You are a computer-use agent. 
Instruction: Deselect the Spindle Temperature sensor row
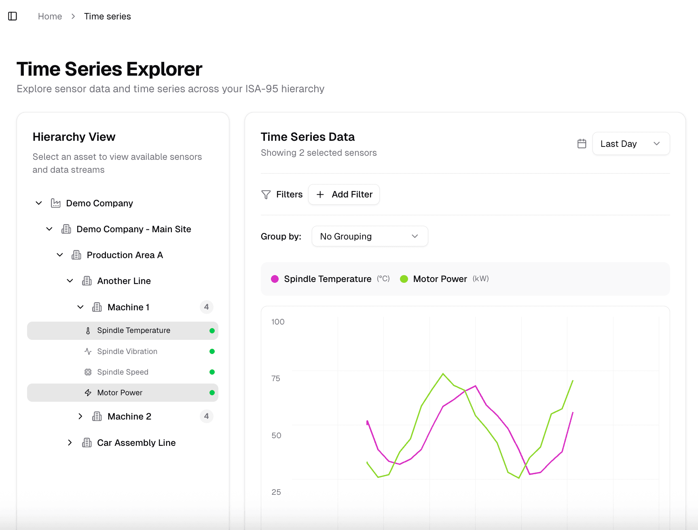coord(133,331)
